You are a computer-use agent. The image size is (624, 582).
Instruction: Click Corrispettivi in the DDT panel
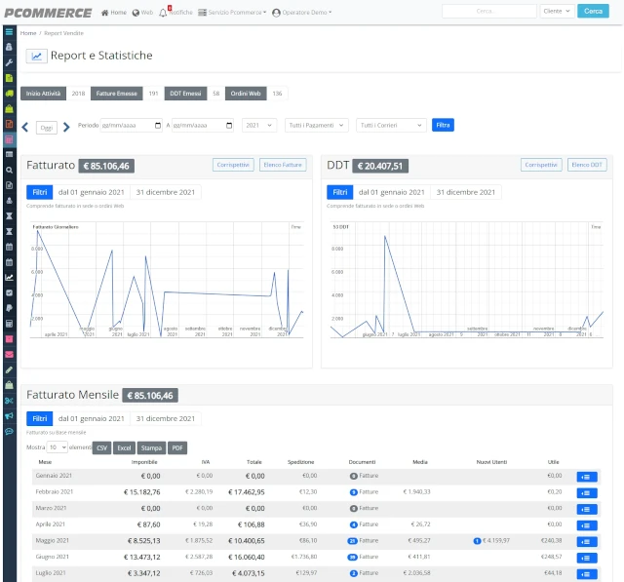[541, 165]
